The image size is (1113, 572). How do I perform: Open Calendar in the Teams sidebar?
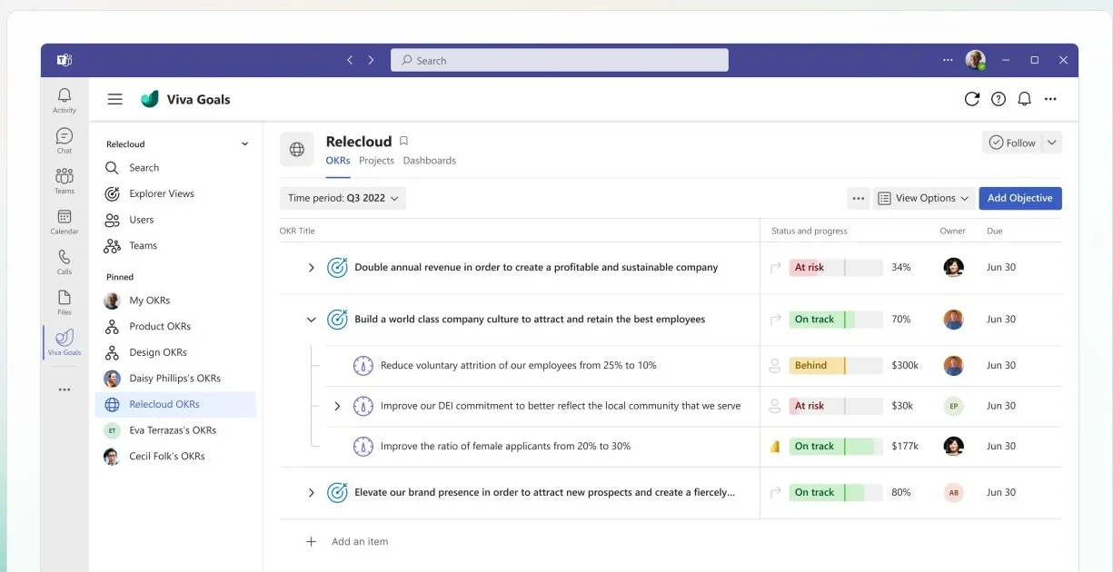65,222
